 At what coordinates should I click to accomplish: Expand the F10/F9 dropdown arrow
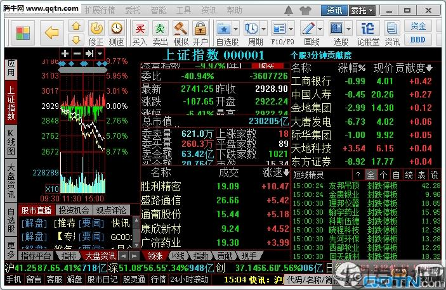point(291,28)
